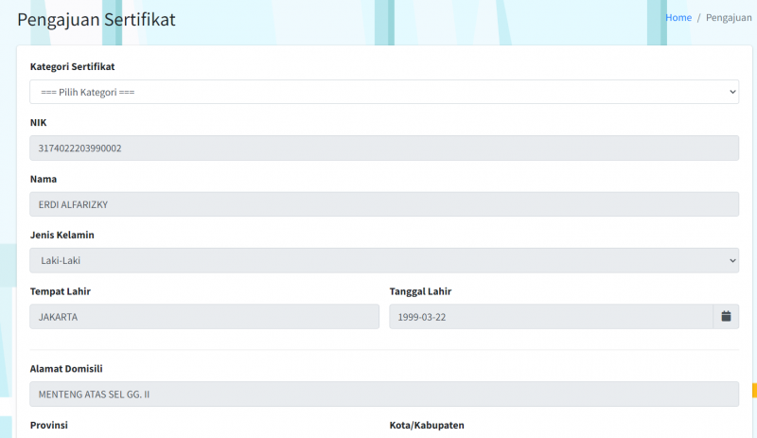Image resolution: width=757 pixels, height=438 pixels.
Task: Go to Home via breadcrumb link
Action: point(678,18)
